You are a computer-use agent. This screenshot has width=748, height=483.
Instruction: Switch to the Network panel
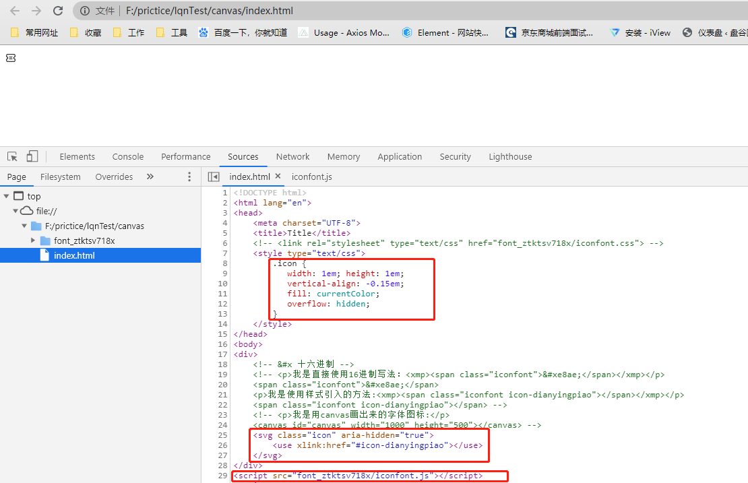293,156
